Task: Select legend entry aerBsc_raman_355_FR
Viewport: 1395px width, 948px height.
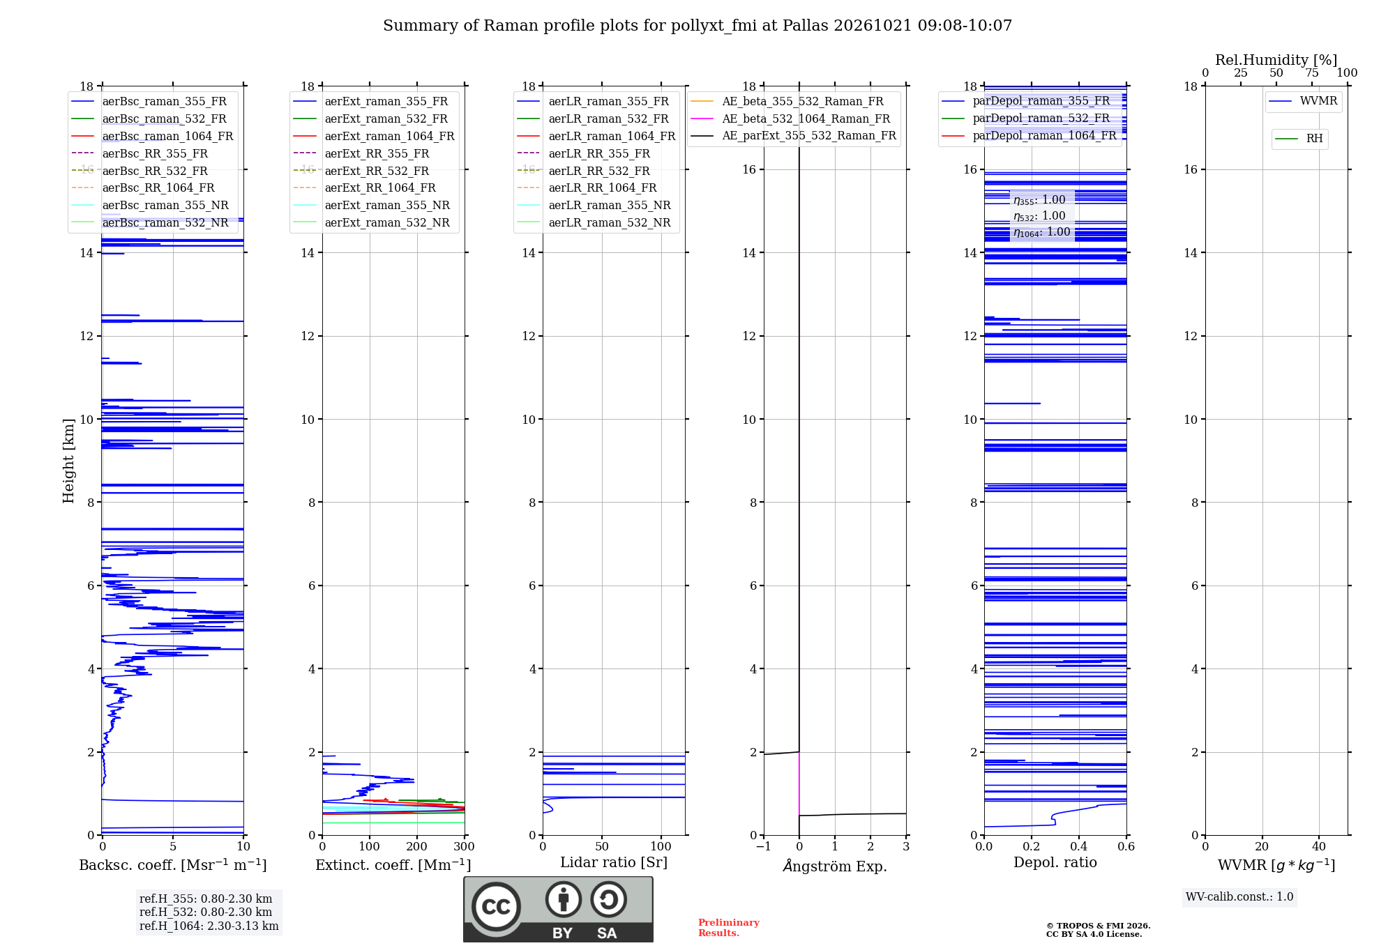Action: (x=152, y=102)
